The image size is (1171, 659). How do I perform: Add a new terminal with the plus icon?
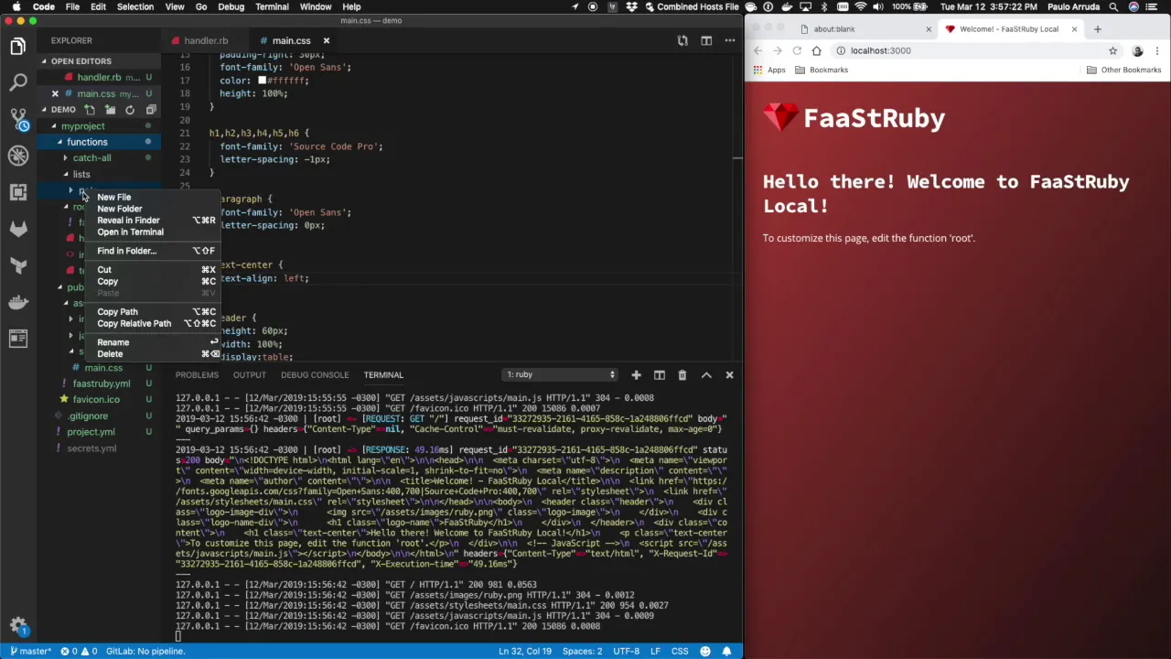click(636, 374)
